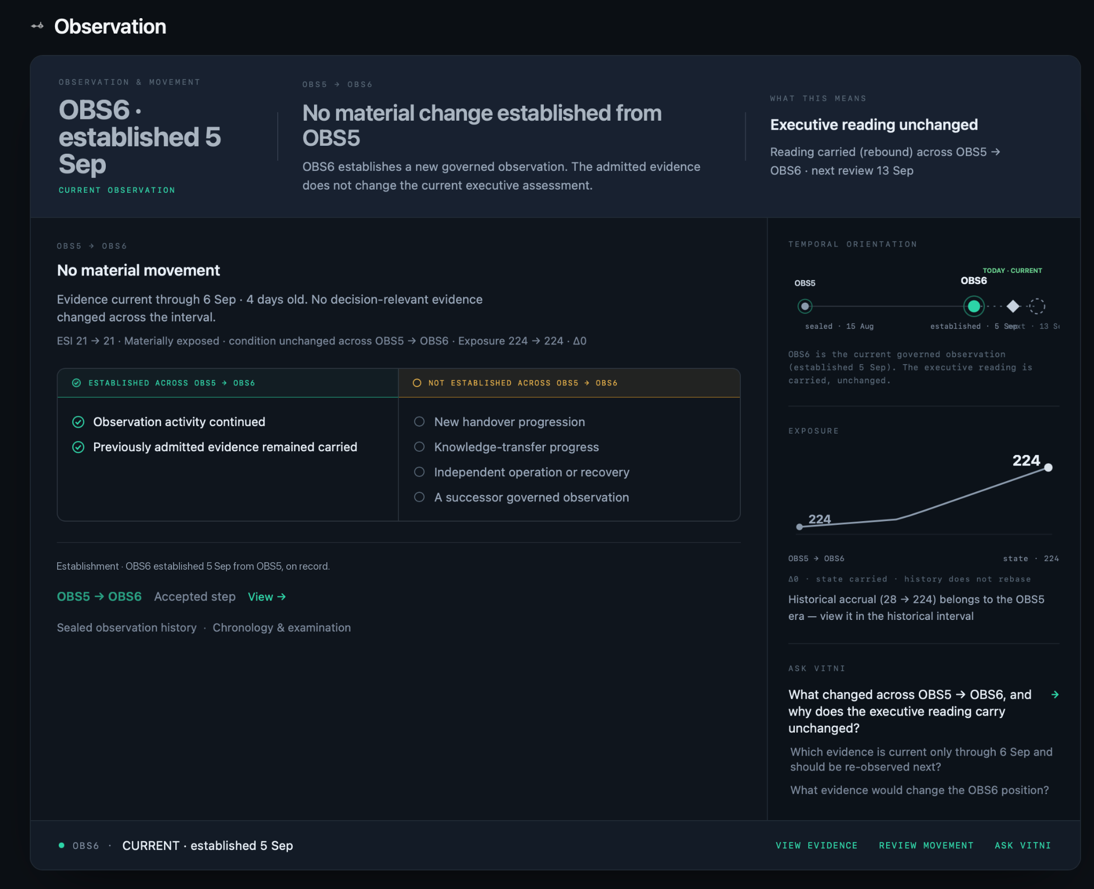
Task: Click check icon beside Previously admitted evidence
Action: click(x=78, y=447)
